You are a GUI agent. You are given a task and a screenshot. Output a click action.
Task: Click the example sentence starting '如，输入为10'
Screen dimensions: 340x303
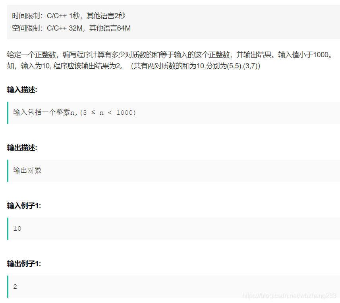[x=133, y=66]
